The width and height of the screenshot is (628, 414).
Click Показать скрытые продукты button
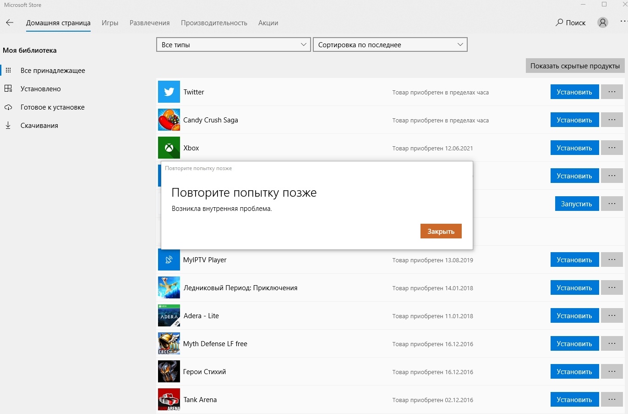pos(575,66)
